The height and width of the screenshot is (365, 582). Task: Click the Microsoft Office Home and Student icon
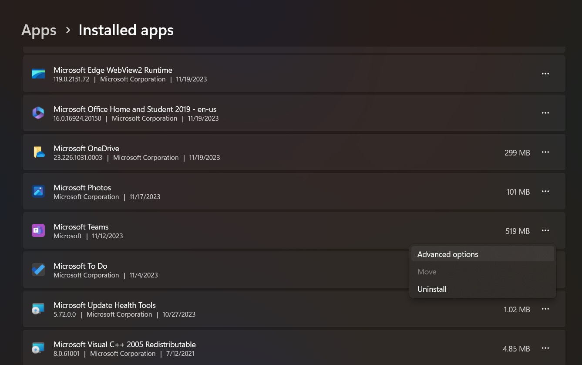pos(38,113)
